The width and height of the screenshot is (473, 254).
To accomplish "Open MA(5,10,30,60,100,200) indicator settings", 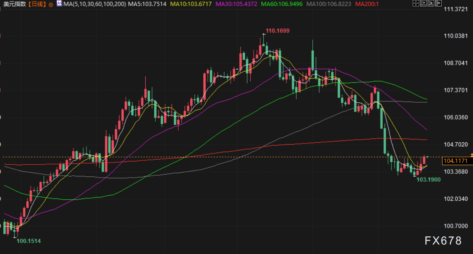I will point(95,4).
